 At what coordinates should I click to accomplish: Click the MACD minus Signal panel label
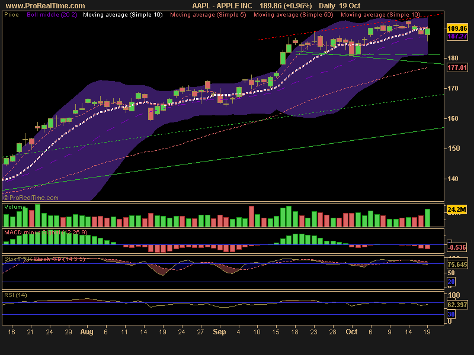click(46, 233)
